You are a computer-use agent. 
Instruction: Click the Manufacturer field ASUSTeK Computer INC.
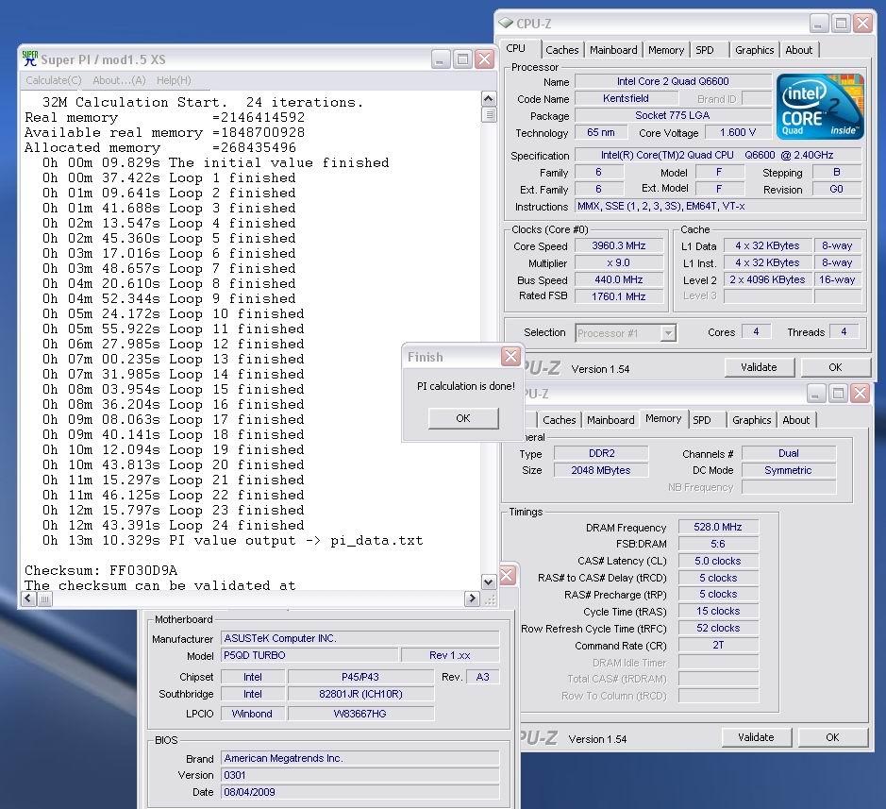click(x=359, y=638)
